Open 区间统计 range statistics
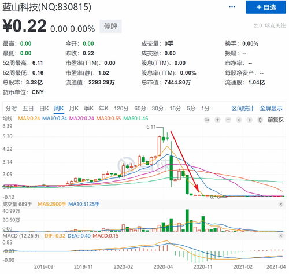This screenshot has height=274, width=289. [243, 109]
